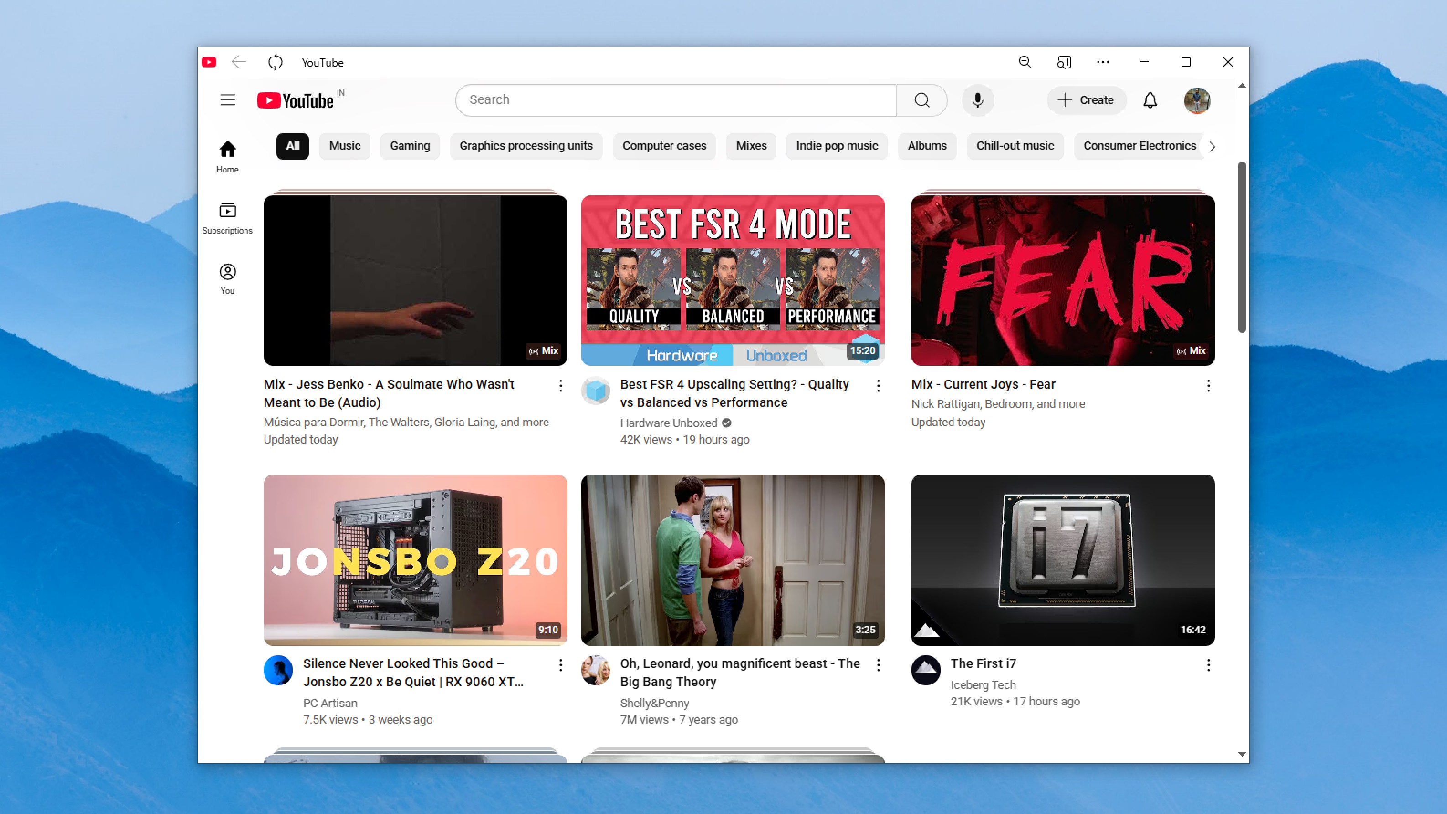Click the YouTube app icon in title bar

(209, 62)
